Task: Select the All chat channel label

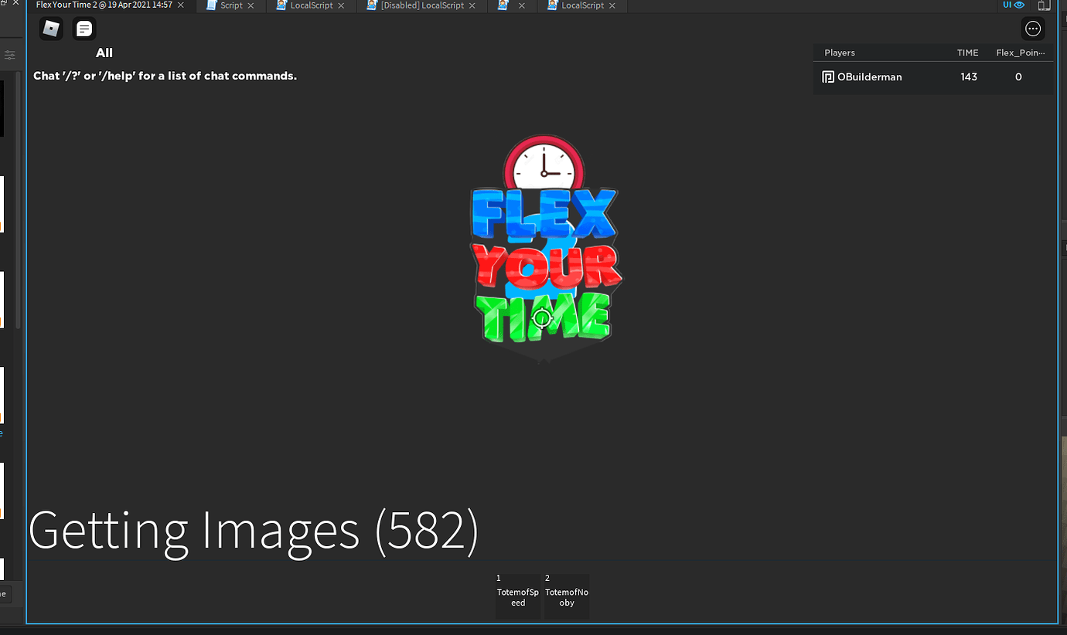Action: [104, 53]
